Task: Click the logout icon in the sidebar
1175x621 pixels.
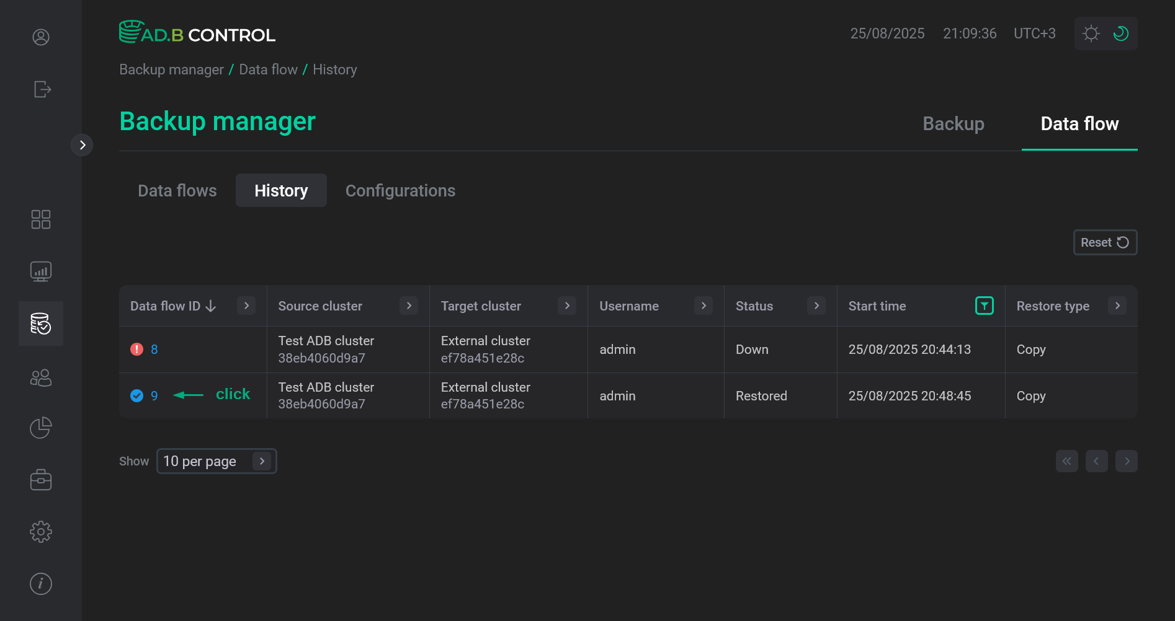Action: pos(42,89)
